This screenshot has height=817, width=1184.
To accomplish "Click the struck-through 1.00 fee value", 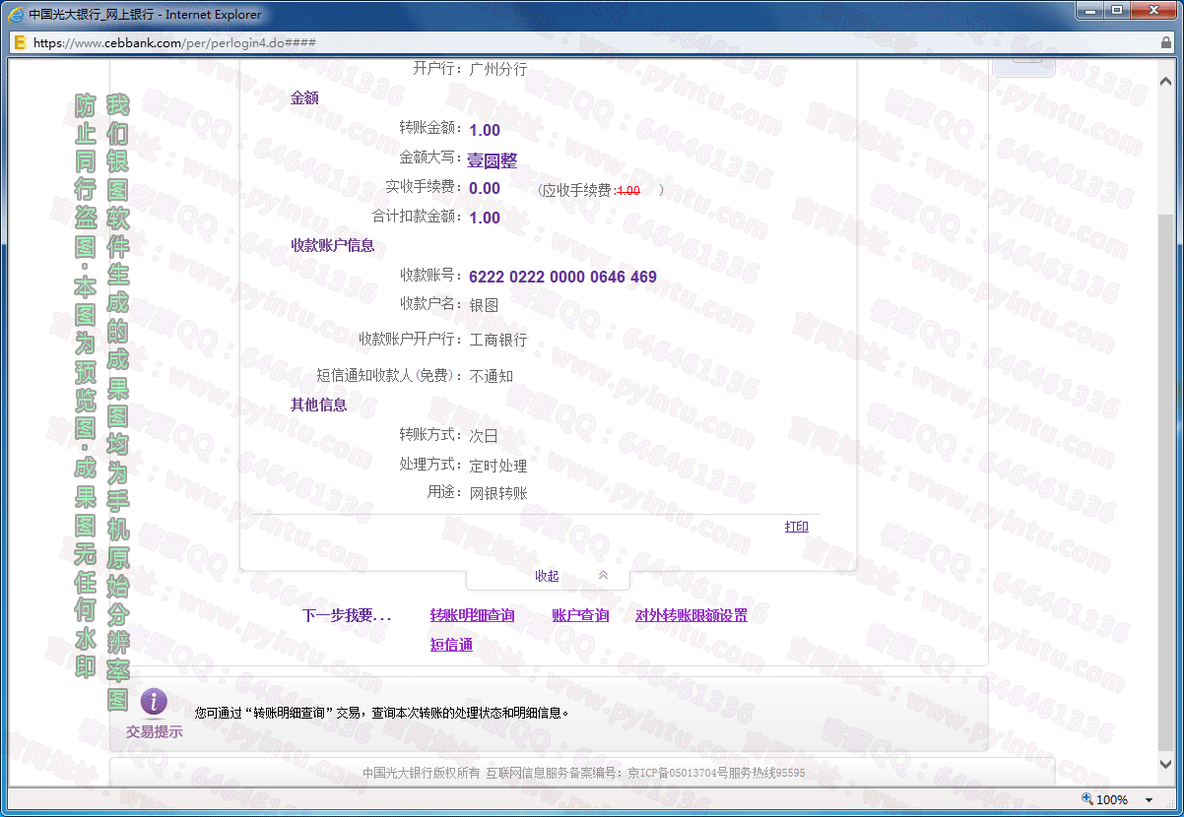I will [x=628, y=191].
